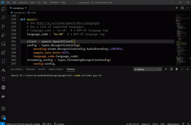Open the Terminal menu
This screenshot has width=191, height=125.
(54, 3)
